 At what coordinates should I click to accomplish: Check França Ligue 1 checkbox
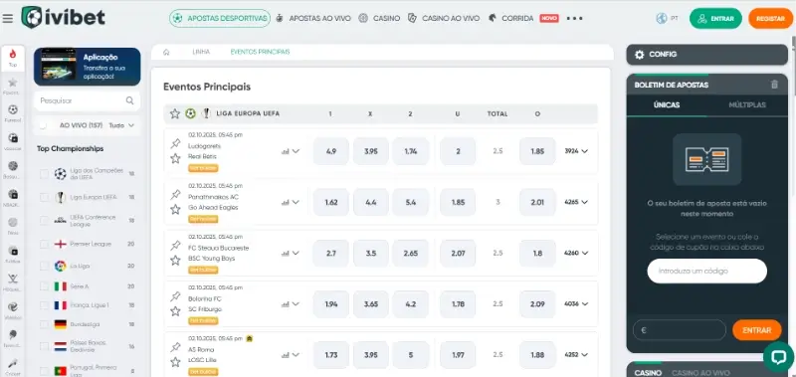pyautogui.click(x=44, y=305)
